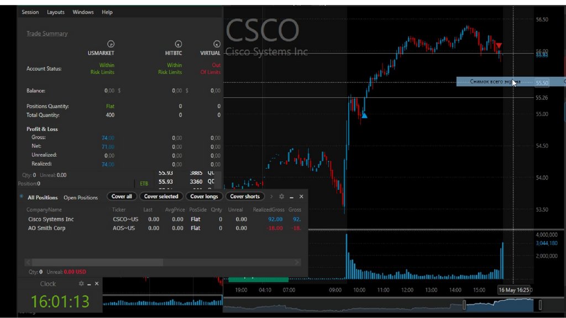Click the CSCO~US ticker cell
This screenshot has width=566, height=318.
(x=125, y=219)
